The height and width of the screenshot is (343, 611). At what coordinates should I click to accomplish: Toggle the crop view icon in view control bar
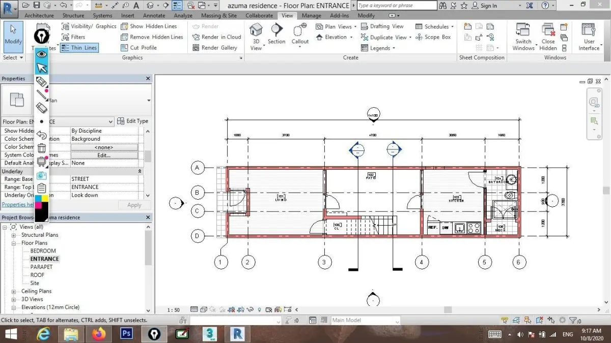click(232, 309)
